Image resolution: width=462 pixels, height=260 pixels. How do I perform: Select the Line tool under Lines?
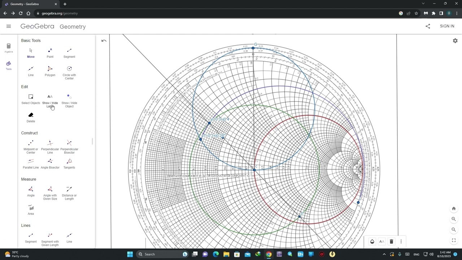(69, 238)
